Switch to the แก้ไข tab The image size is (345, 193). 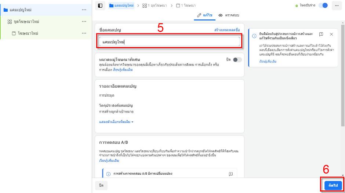[x=204, y=15]
